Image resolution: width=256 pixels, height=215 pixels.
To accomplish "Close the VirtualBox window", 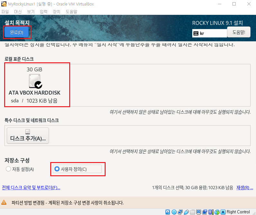I will [x=249, y=4].
